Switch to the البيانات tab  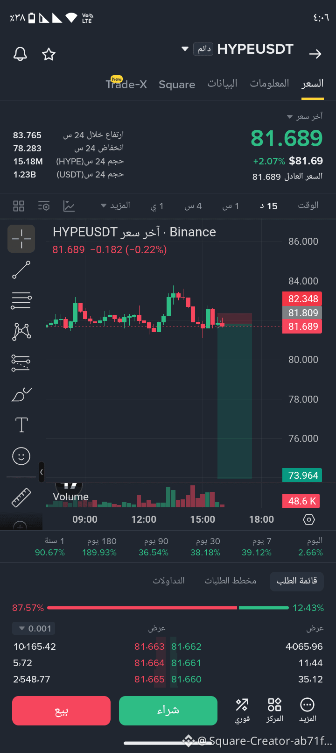(x=223, y=84)
